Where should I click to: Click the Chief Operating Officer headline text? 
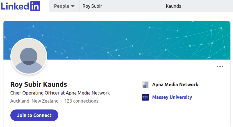point(60,93)
